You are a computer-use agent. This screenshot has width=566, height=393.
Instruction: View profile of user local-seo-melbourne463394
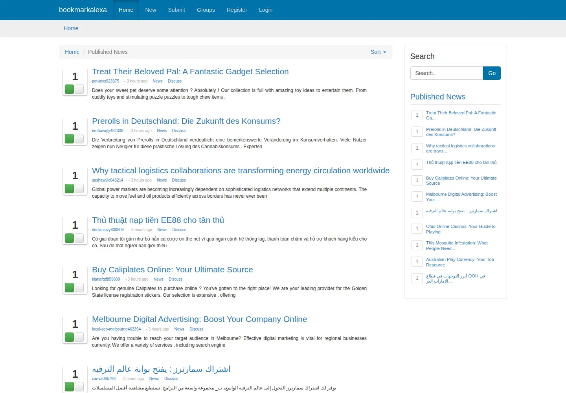(x=116, y=329)
